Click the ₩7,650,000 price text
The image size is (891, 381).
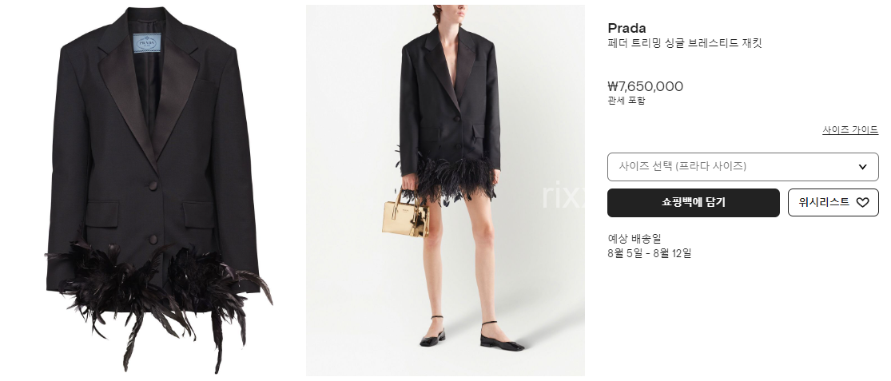[x=645, y=86]
